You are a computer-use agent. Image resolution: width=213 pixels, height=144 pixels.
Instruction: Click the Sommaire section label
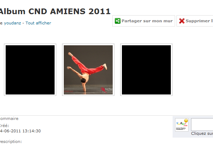9,119
